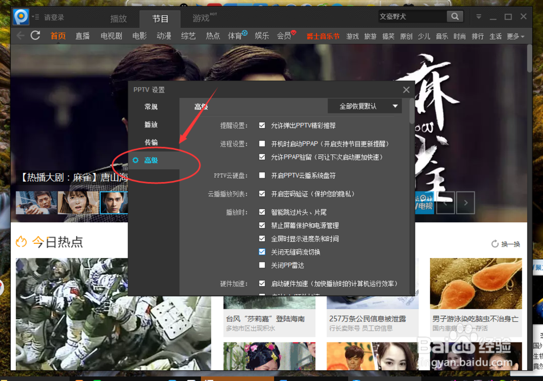The image size is (543, 381).
Task: Open the list menu beside PPTV logo
Action: (35, 17)
